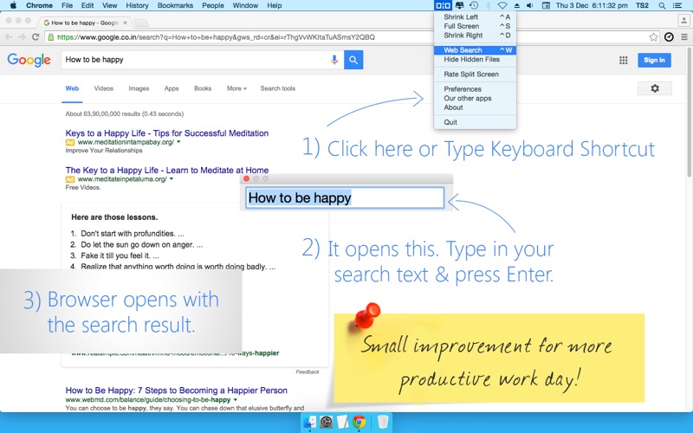This screenshot has width=693, height=433.
Task: Expand dropdown arrow next to meditationintampabay.org
Action: click(x=178, y=142)
